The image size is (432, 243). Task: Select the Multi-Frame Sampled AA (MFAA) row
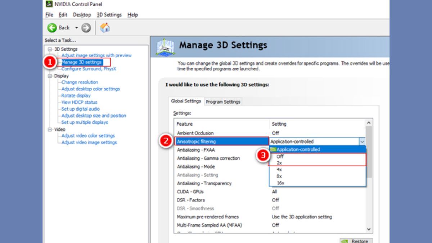pyautogui.click(x=270, y=225)
